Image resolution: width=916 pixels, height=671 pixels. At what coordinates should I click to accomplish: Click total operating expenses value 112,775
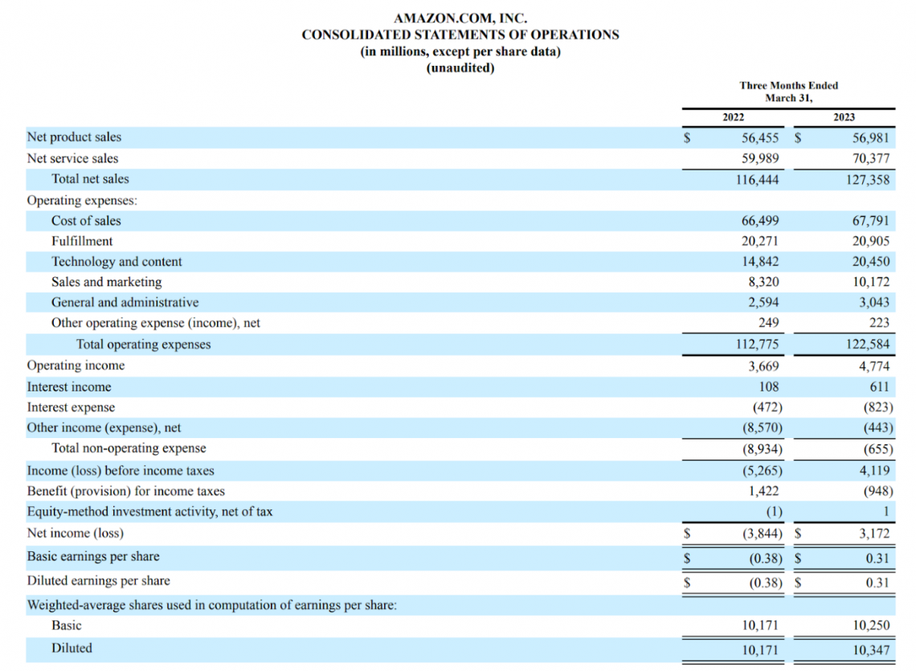[x=757, y=345]
